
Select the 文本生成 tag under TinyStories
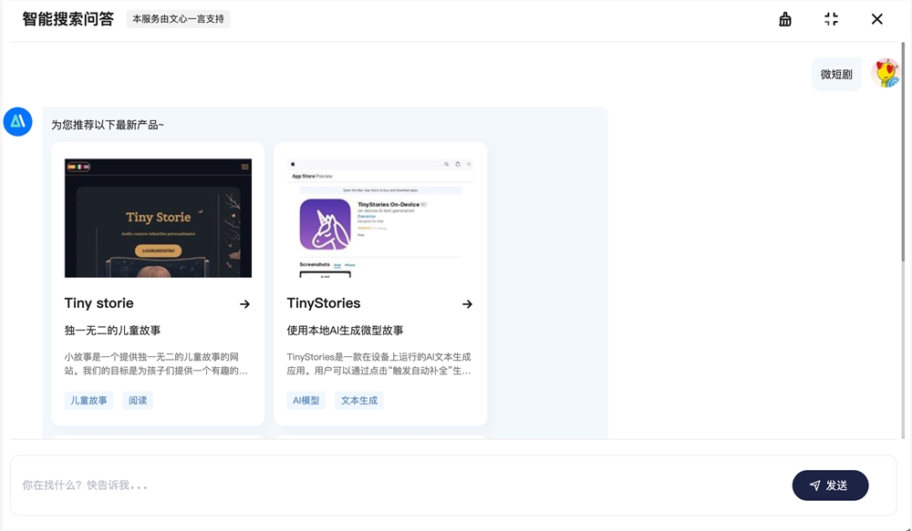[358, 400]
